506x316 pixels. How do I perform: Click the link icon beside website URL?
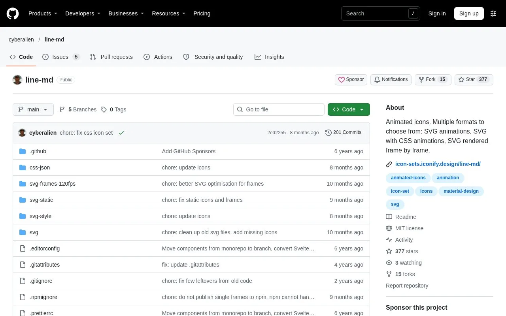(x=389, y=164)
